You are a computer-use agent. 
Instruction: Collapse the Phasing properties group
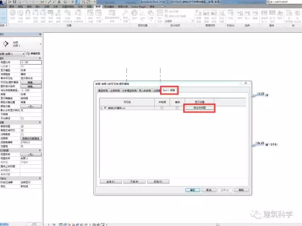click(40, 179)
